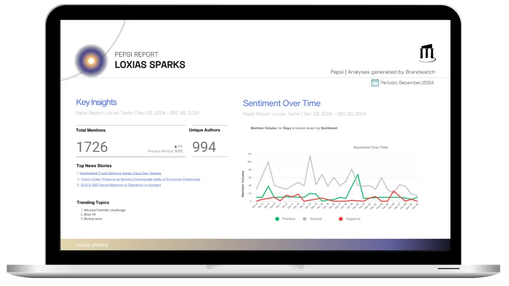Click the Loxias Sparks footer text
509x286 pixels.
91,245
